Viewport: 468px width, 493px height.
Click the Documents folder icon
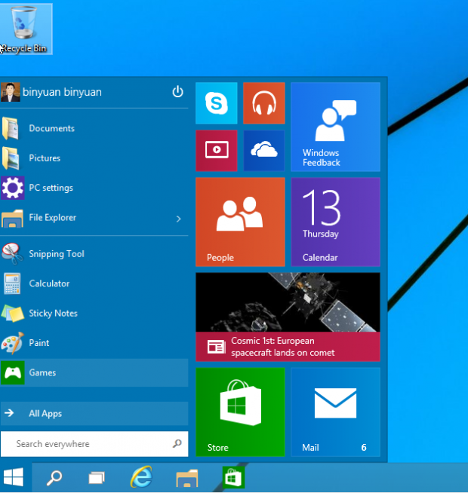click(11, 128)
